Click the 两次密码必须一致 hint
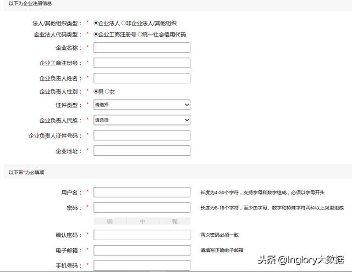This screenshot has width=352, height=272. pos(219,235)
